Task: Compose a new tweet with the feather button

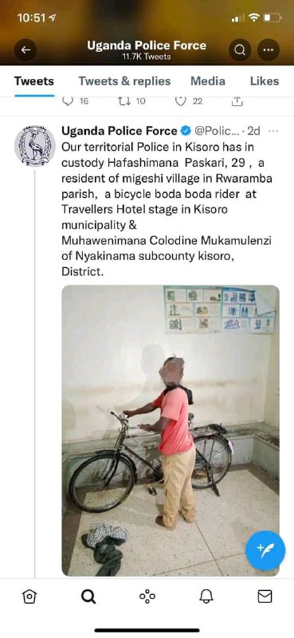Action: pyautogui.click(x=265, y=551)
